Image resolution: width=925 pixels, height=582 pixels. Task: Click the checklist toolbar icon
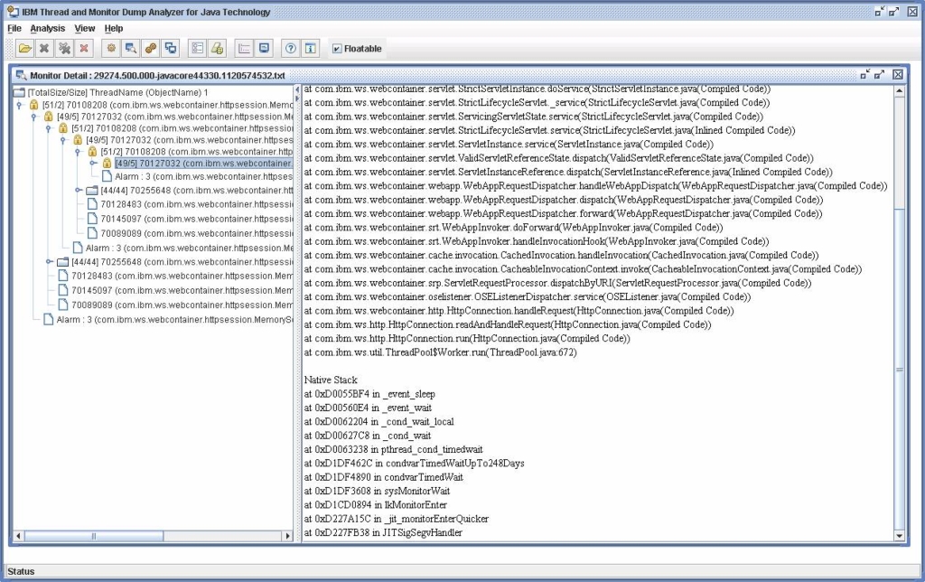tap(198, 49)
